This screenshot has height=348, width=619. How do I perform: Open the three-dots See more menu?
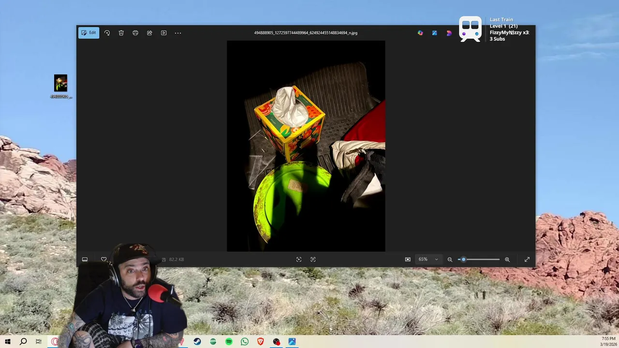[178, 33]
